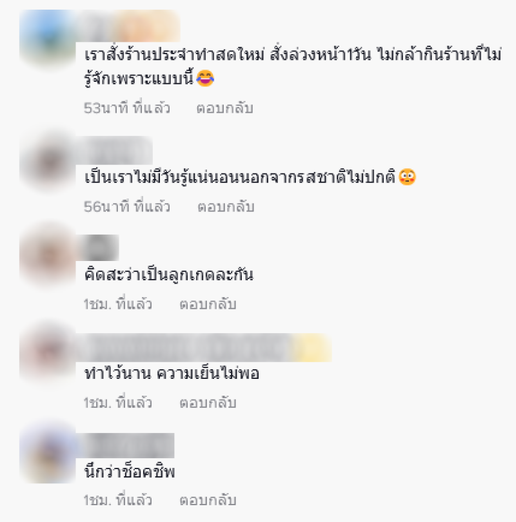
Task: Click ตอบกลับ under 'ทำไว้นาน ความเย็นไม่พอ'
Action: pyautogui.click(x=208, y=403)
